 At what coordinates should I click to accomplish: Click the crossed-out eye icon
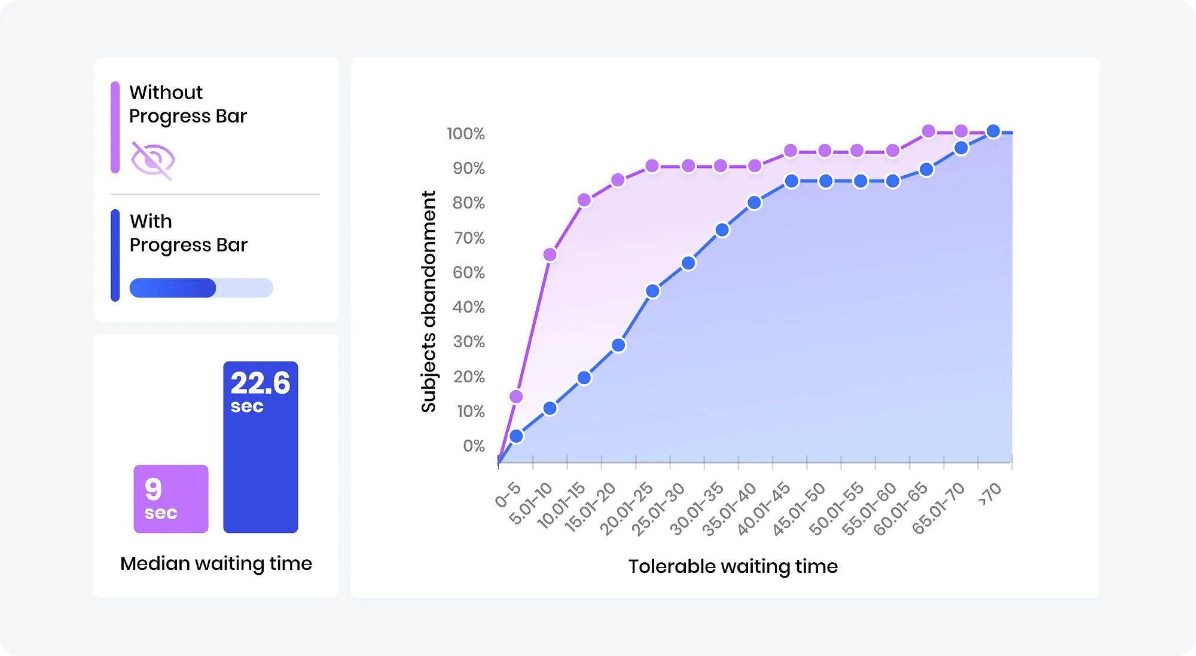click(x=153, y=161)
